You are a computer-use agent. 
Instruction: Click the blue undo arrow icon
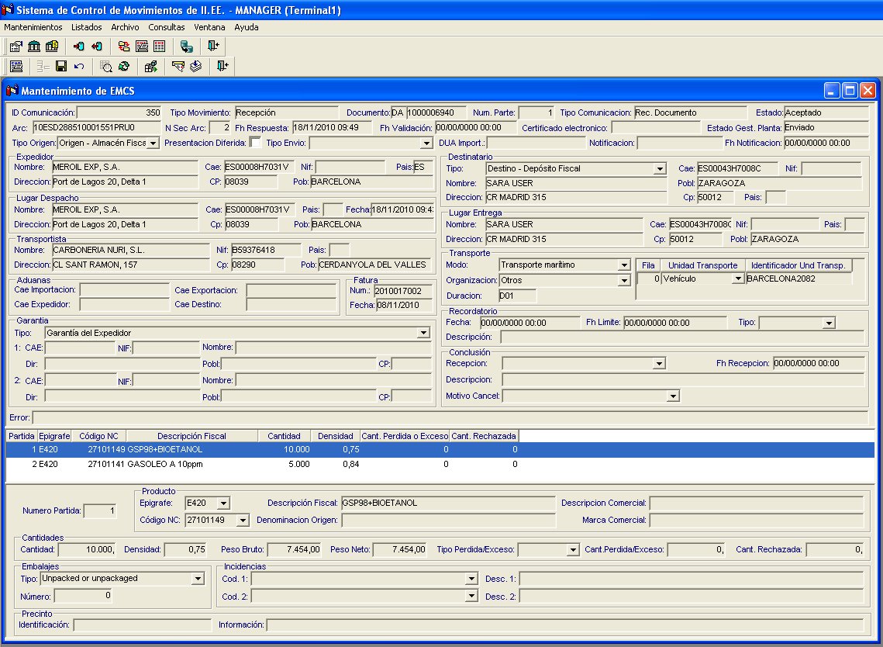pyautogui.click(x=79, y=67)
